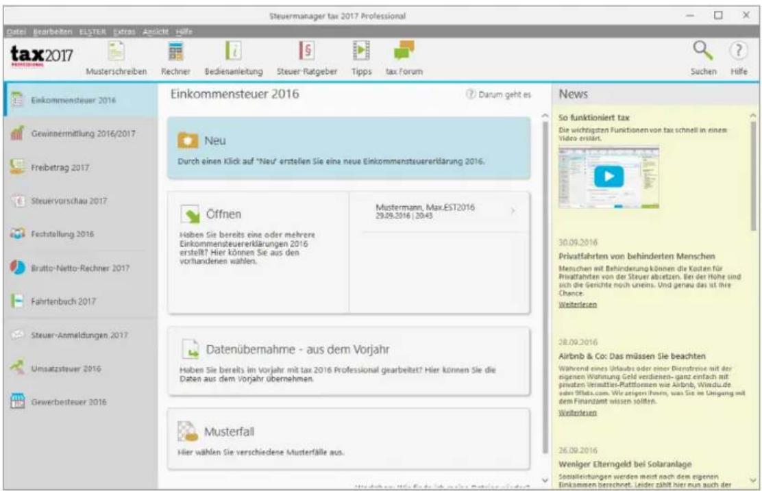Select Steuer-Anmeldungen 2017 sidebar icon
The image size is (762, 491).
pyautogui.click(x=18, y=335)
